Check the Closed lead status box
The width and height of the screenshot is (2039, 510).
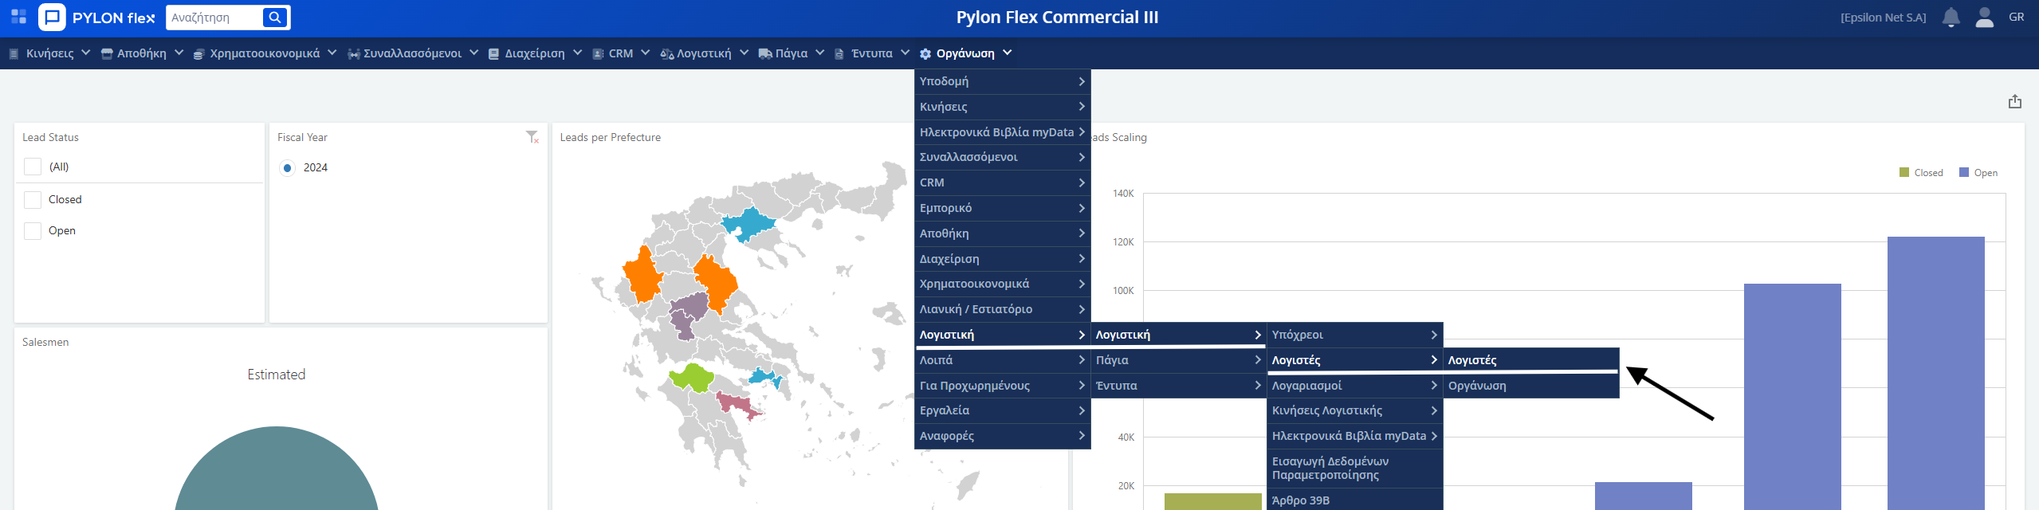click(33, 199)
